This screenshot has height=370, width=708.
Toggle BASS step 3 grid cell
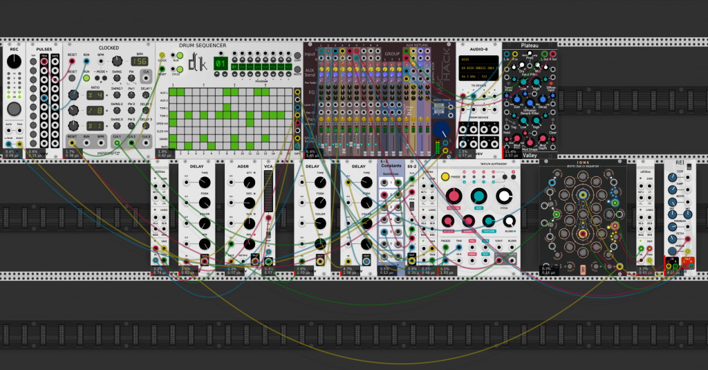point(188,147)
